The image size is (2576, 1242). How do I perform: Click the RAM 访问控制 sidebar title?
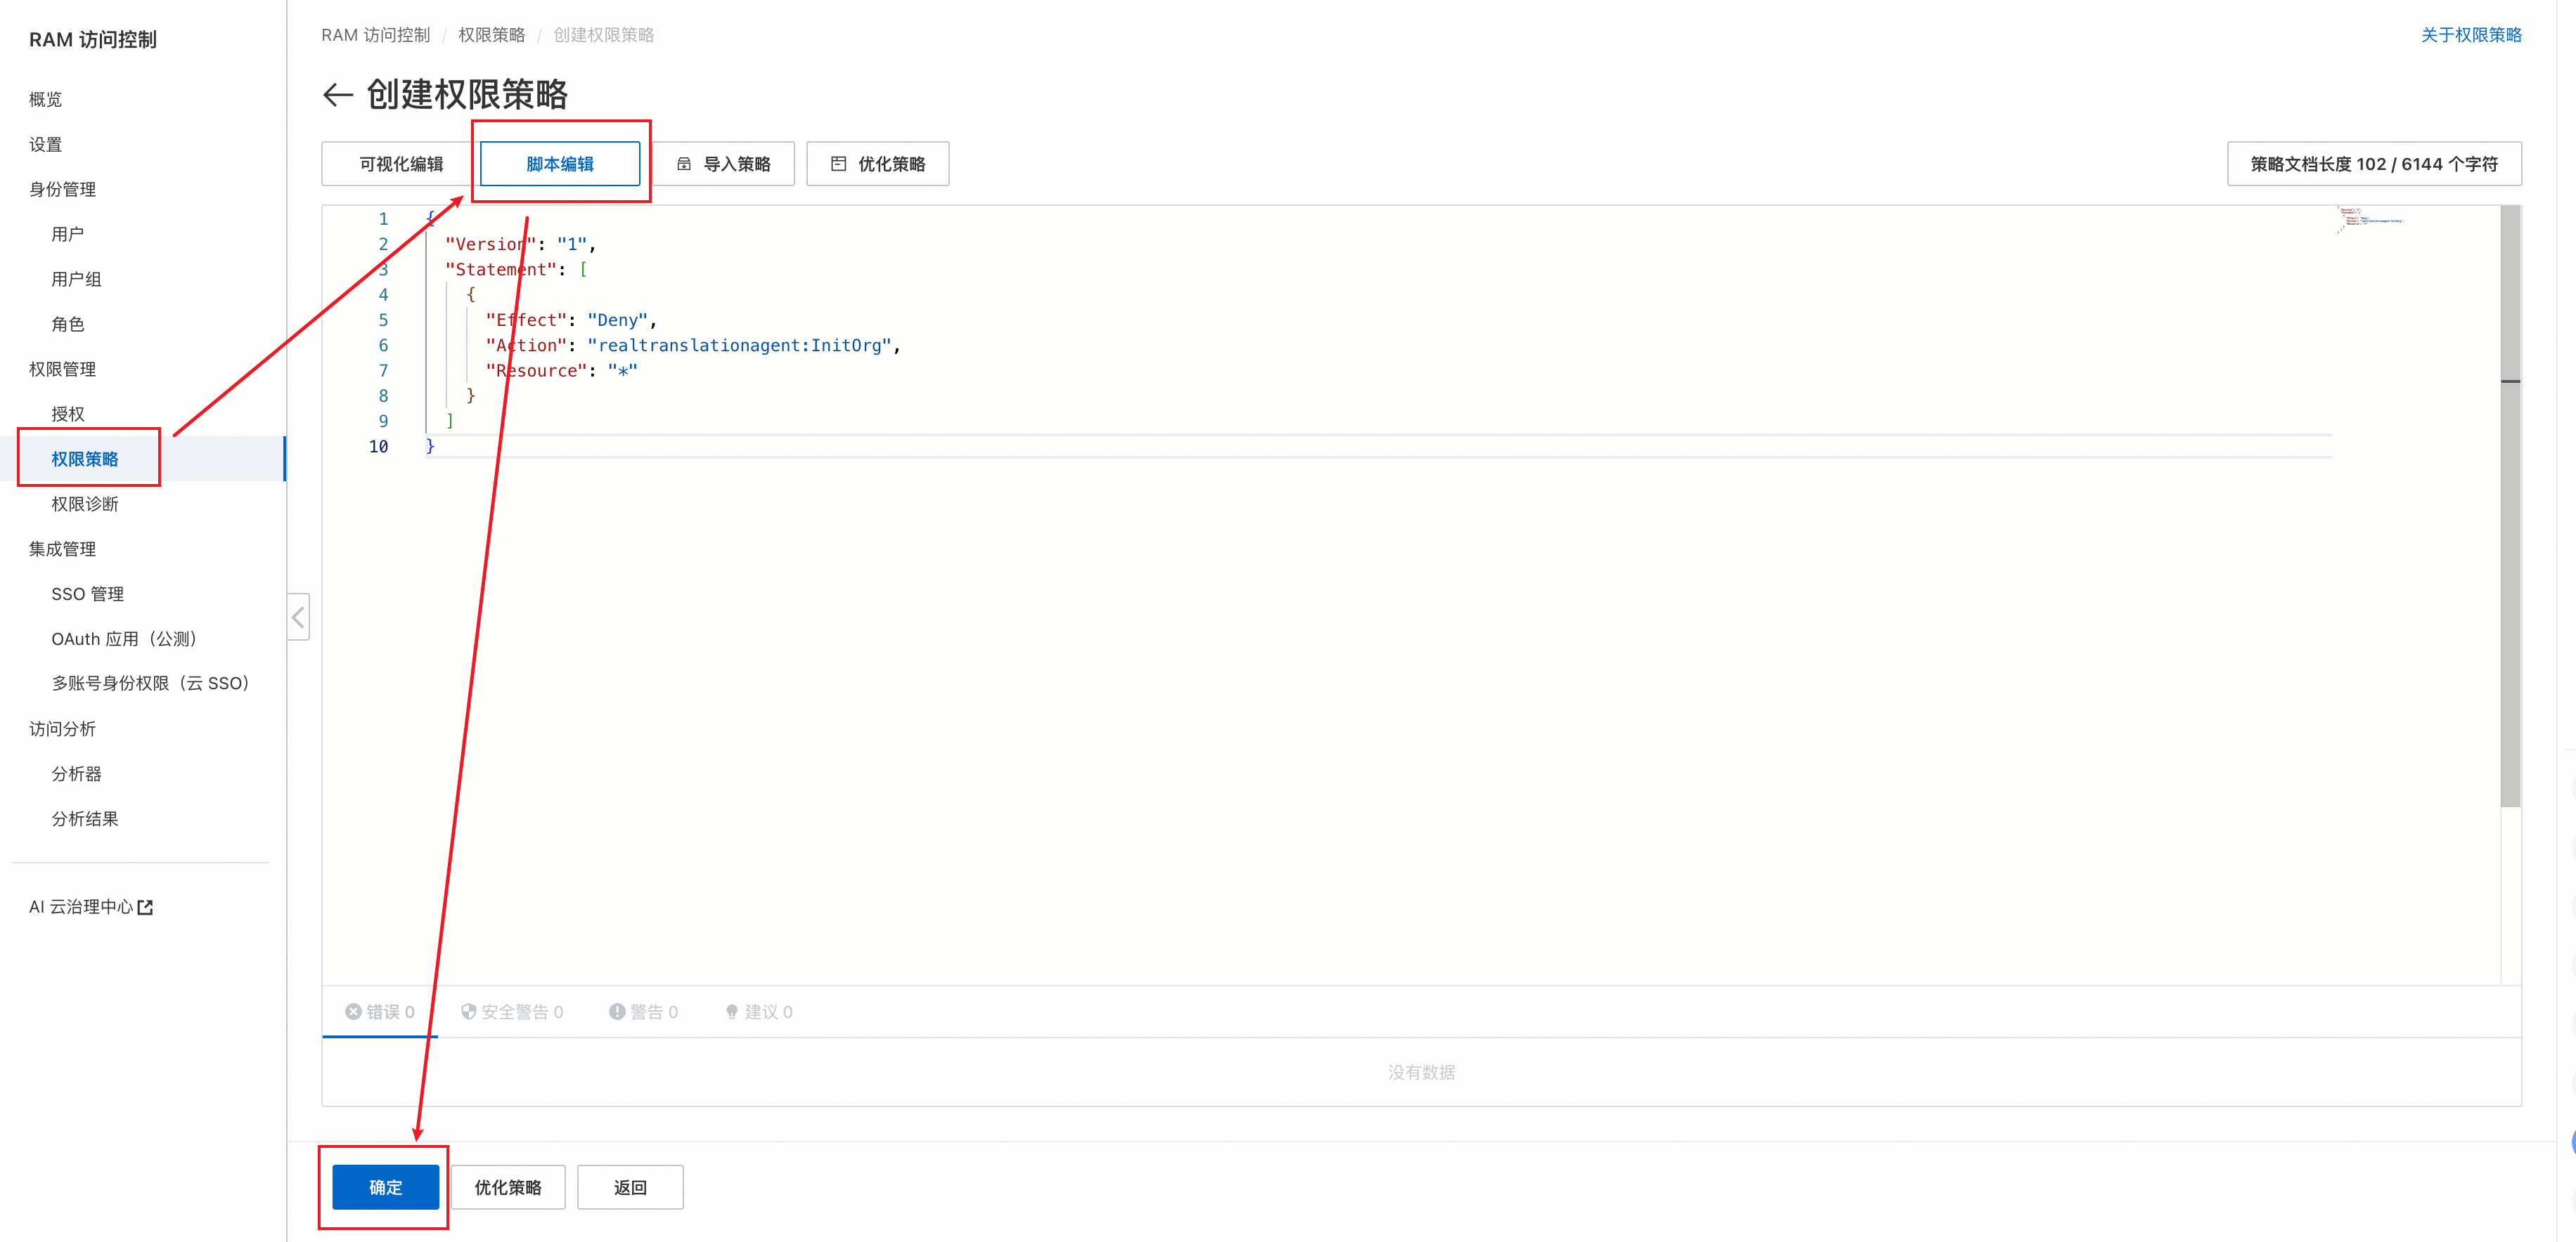tap(93, 40)
